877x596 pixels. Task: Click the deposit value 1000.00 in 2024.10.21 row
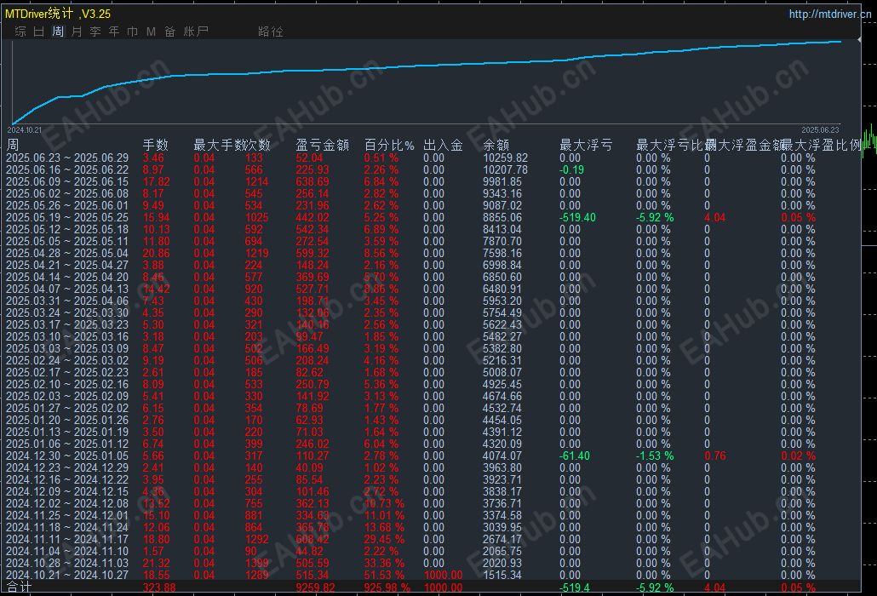tap(443, 575)
